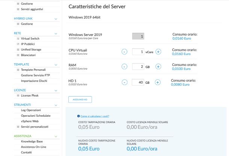Click the Virtual Switch count badge
Image resolution: width=229 pixels, height=156 pixels.
click(x=18, y=39)
